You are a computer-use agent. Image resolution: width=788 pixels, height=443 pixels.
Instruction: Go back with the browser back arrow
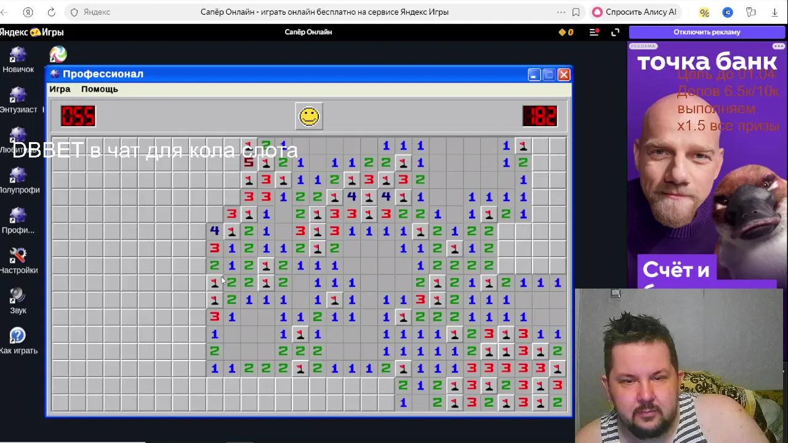click(x=5, y=12)
